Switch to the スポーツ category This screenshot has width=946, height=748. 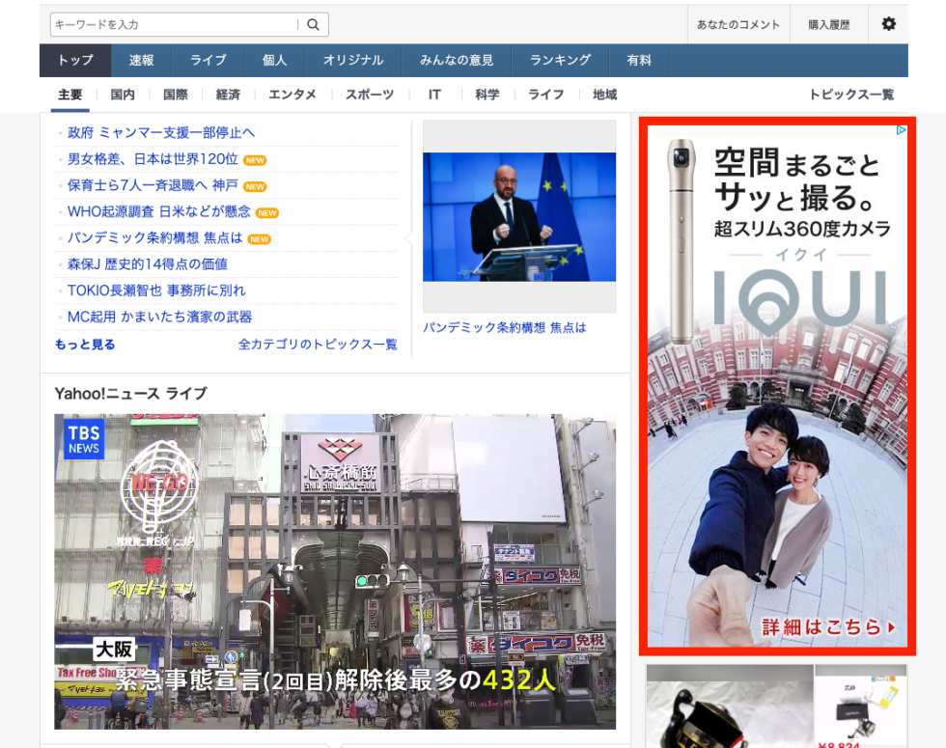[372, 95]
